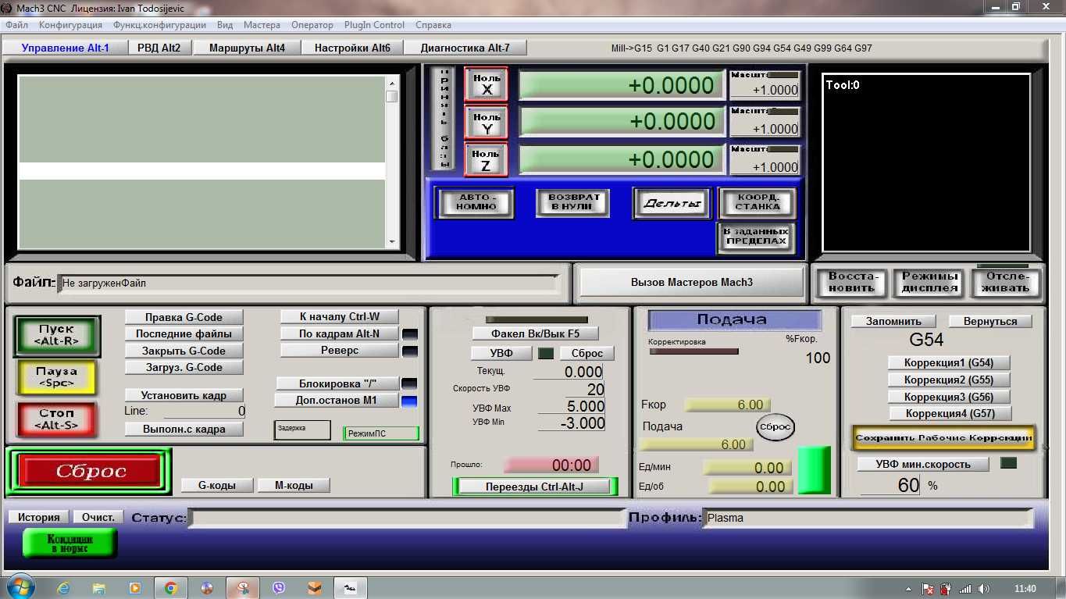The width and height of the screenshot is (1066, 599).
Task: Click the Правка G-Code button
Action: tap(184, 317)
